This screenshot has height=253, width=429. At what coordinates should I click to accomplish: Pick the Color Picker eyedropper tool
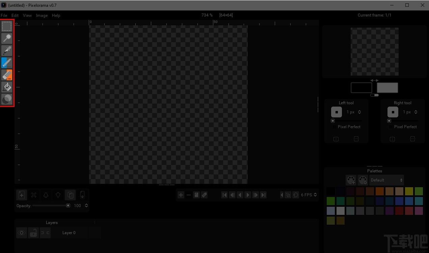pos(7,51)
